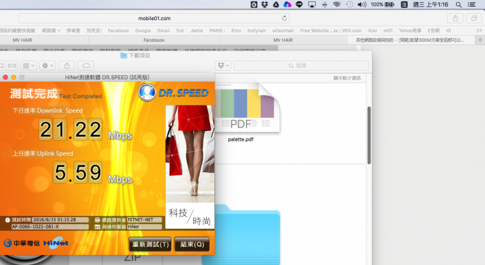Open the Google Drive menu bar icon
Viewport: 485px width, 265px height.
276,4
